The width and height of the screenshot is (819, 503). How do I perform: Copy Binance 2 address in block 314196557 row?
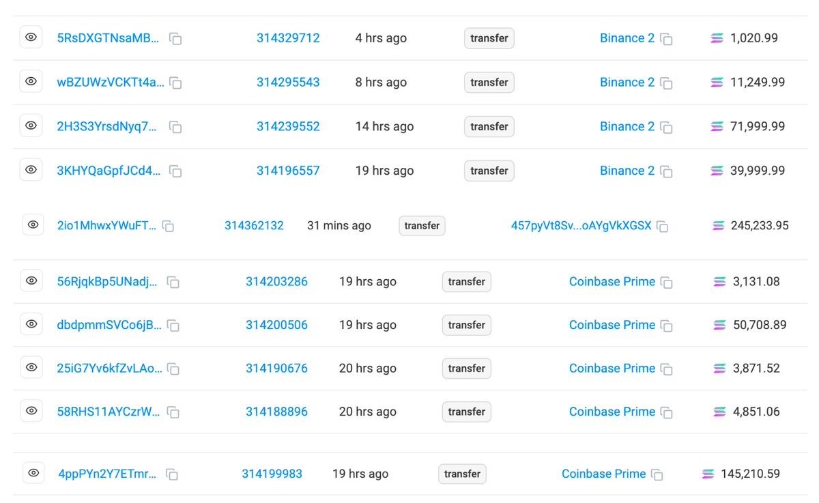[x=666, y=171]
